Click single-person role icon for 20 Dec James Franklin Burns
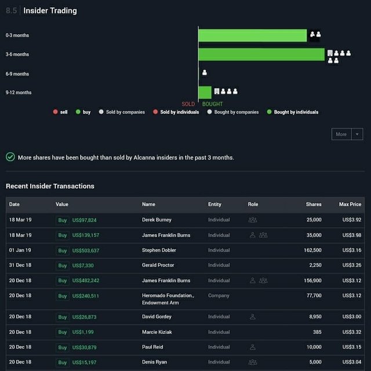The image size is (371, 371). tap(253, 281)
